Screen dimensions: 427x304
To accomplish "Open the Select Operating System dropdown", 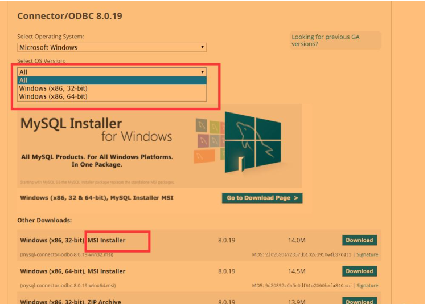I will click(112, 47).
